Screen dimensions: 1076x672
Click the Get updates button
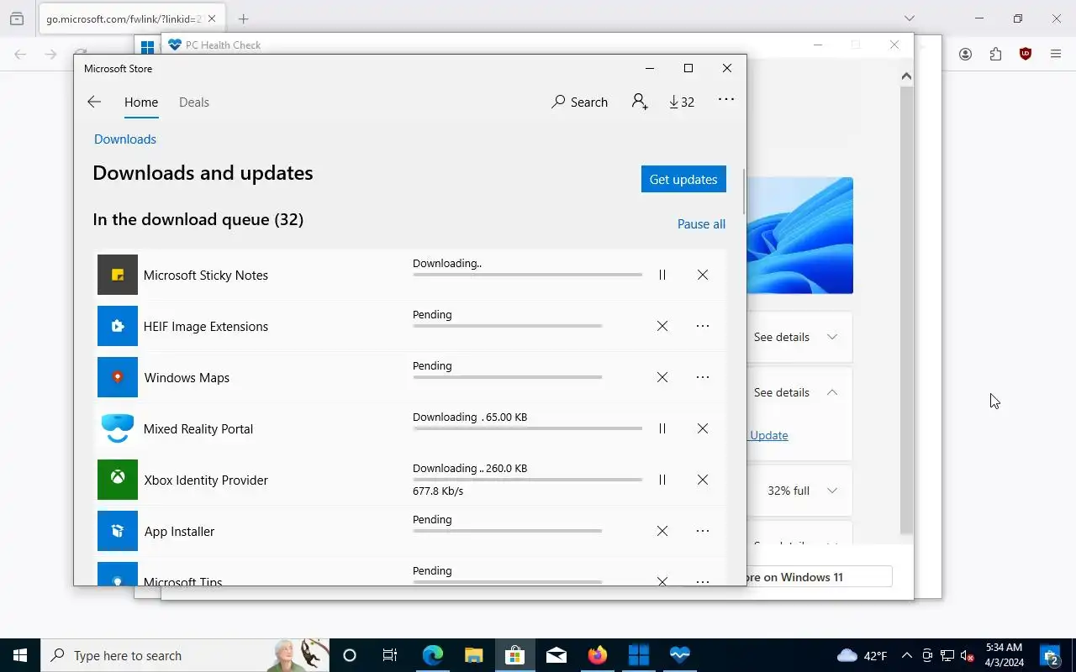pos(683,179)
